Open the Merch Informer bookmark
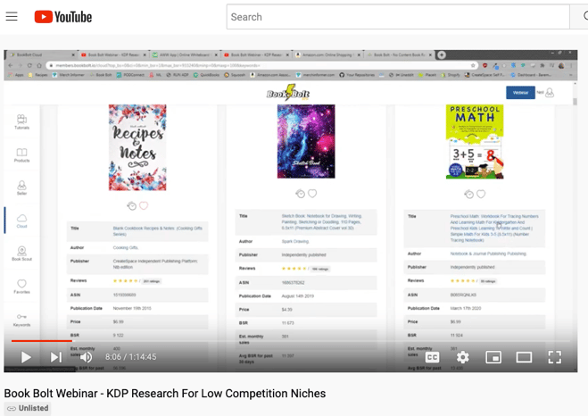The width and height of the screenshot is (588, 416). tap(68, 75)
